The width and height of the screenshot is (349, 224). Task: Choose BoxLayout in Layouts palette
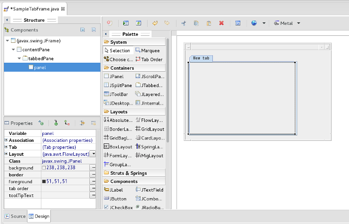[x=118, y=147]
